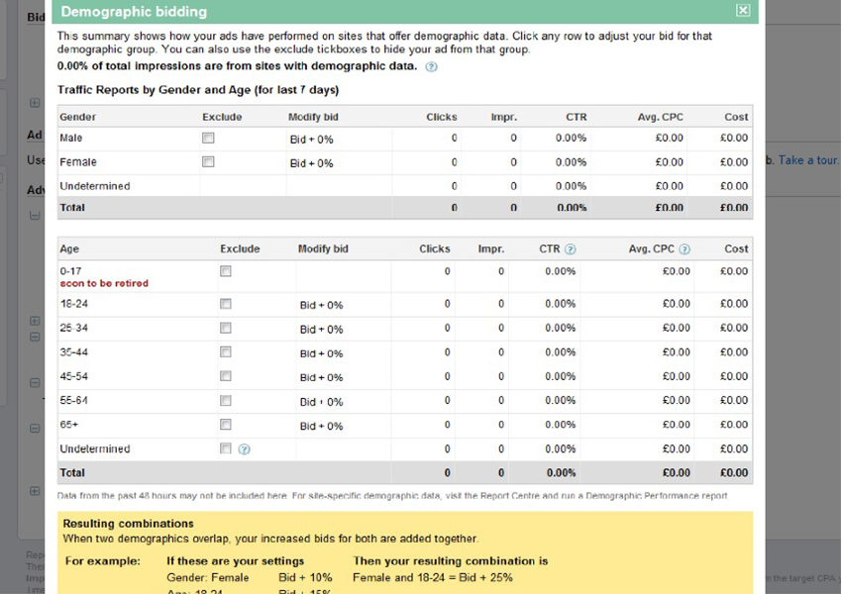Adjust the Female 'Bid + 0%' value

tap(312, 163)
